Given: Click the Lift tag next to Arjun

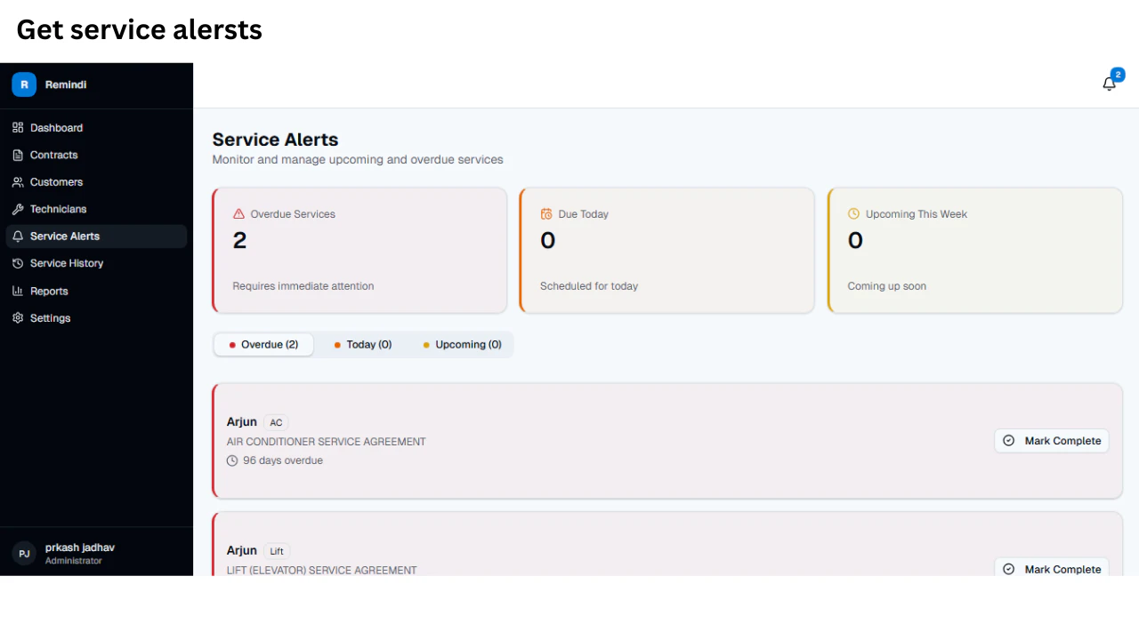Looking at the screenshot, I should [277, 551].
